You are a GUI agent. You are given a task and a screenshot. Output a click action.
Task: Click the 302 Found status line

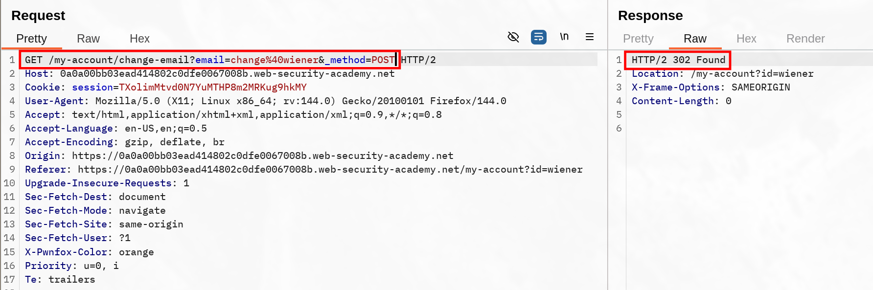point(678,60)
